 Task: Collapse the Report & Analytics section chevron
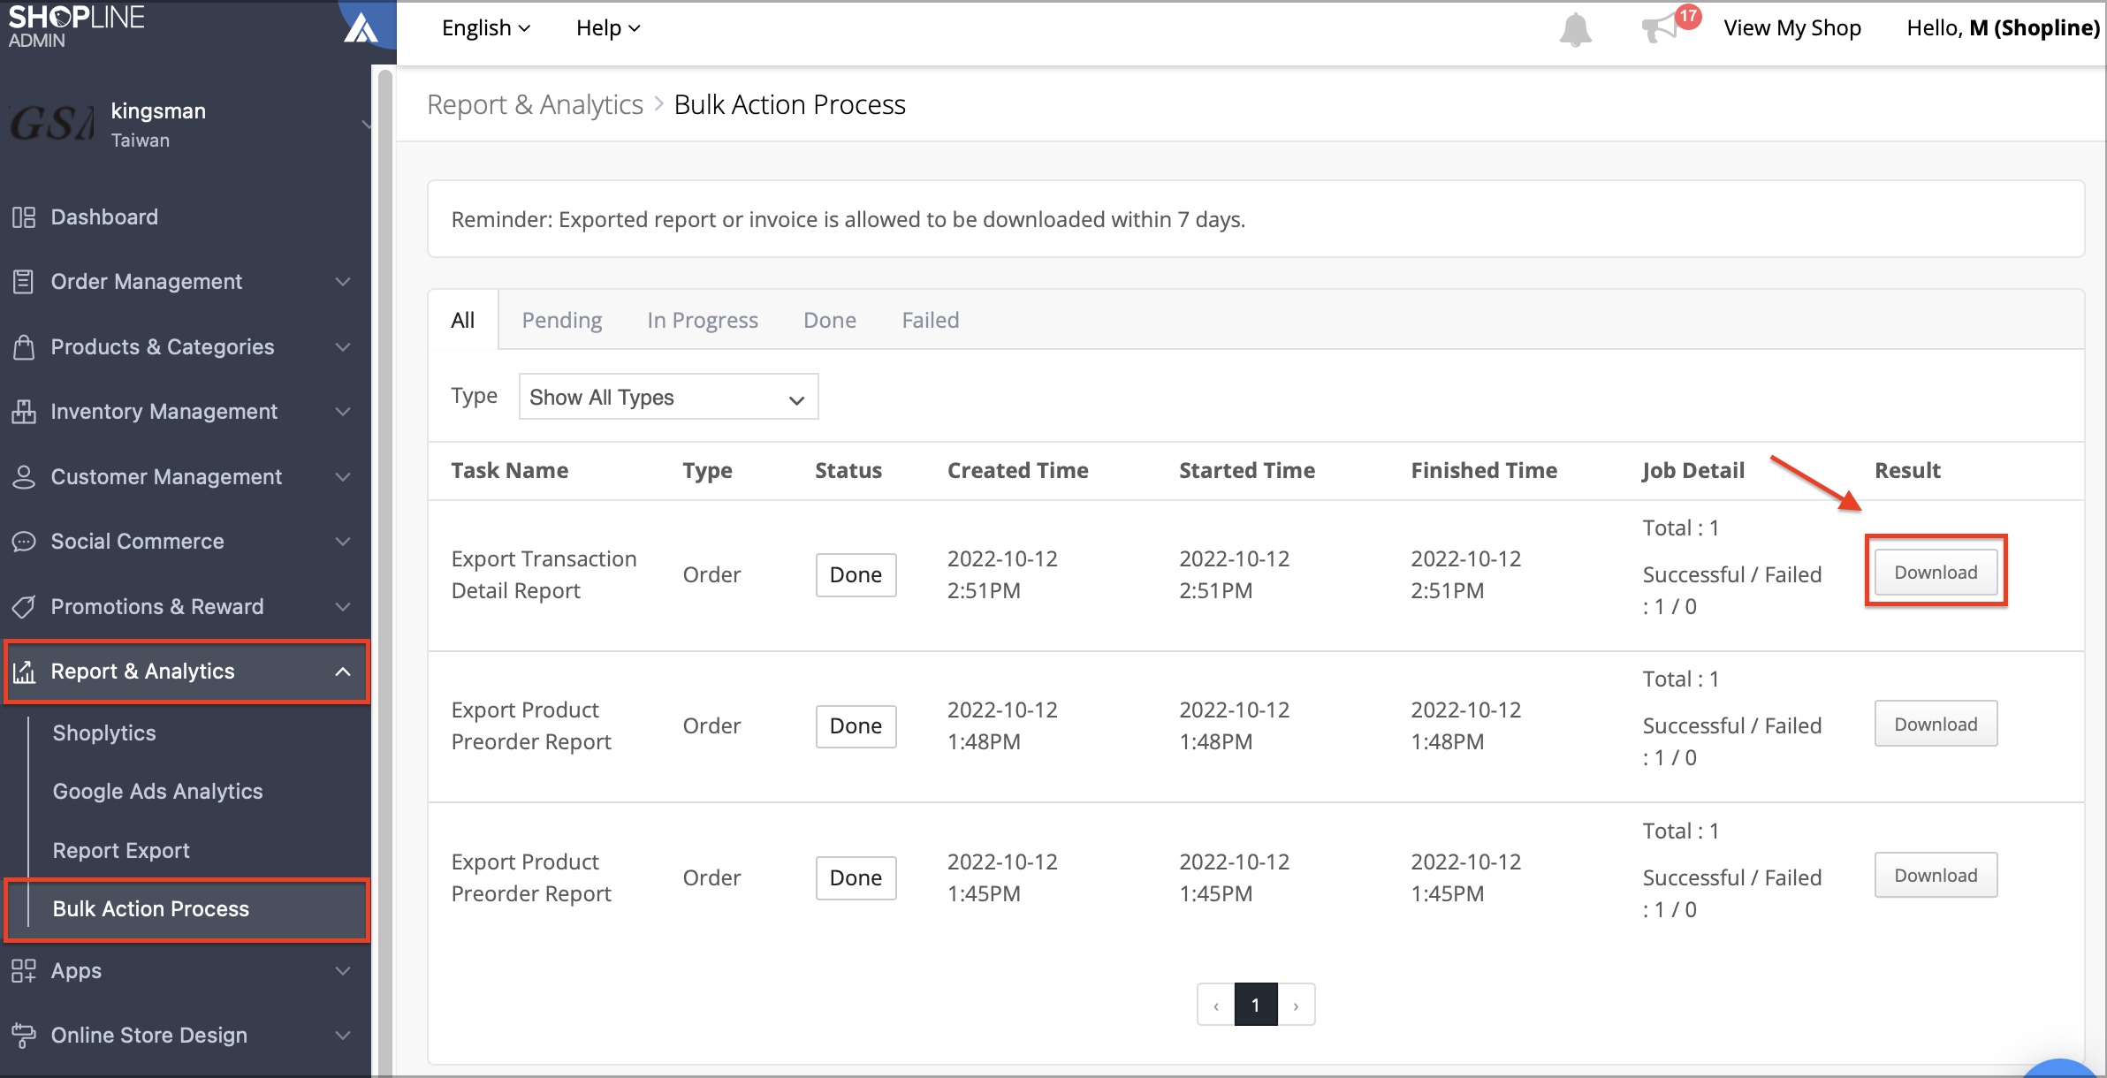[343, 672]
